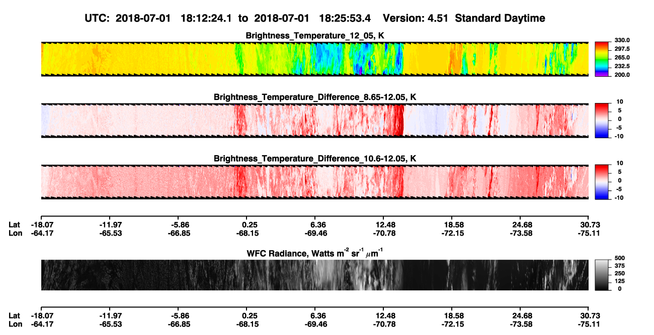This screenshot has width=654, height=335.
Task: Click the 'Lon' row label beneath the 10.6-12.05 panel
Action: pyautogui.click(x=16, y=234)
